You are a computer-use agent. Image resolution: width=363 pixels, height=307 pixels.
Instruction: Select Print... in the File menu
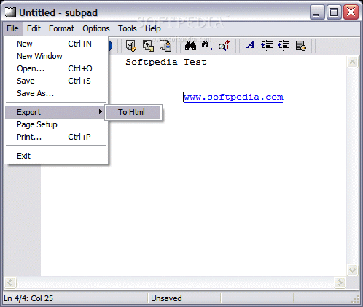(56, 137)
